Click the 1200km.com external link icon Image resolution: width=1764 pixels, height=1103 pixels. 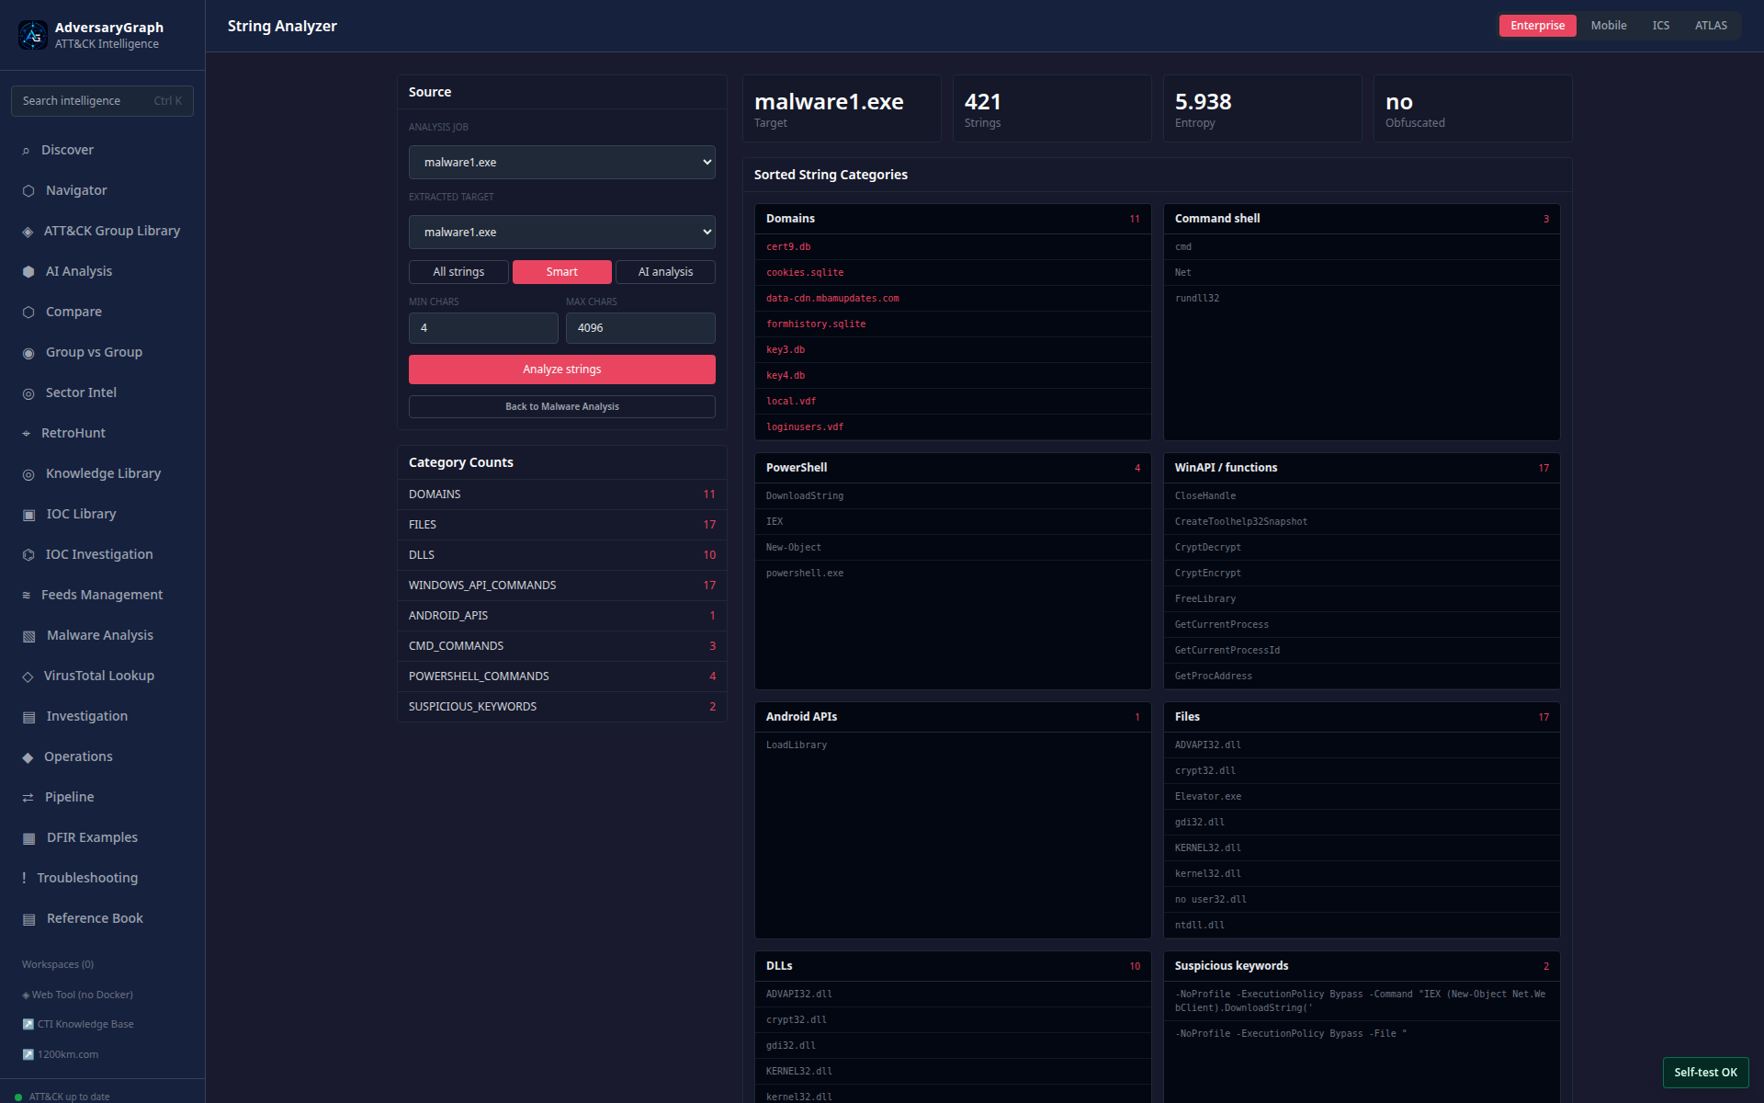(x=28, y=1054)
